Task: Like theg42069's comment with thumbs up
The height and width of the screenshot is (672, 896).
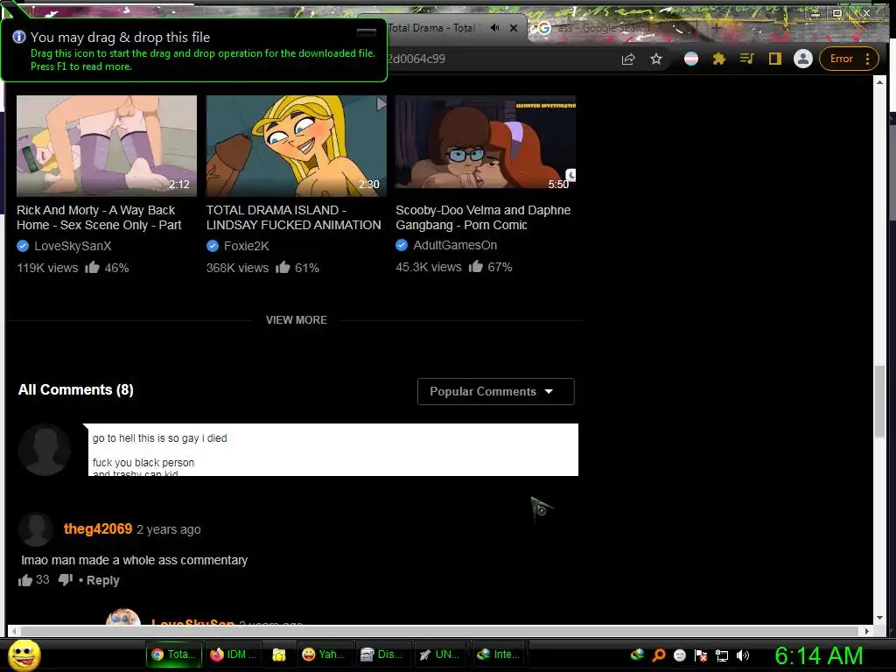Action: (25, 580)
